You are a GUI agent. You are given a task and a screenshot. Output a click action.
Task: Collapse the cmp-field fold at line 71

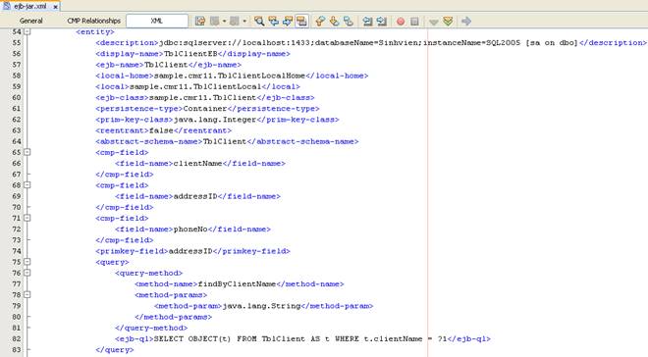click(27, 218)
